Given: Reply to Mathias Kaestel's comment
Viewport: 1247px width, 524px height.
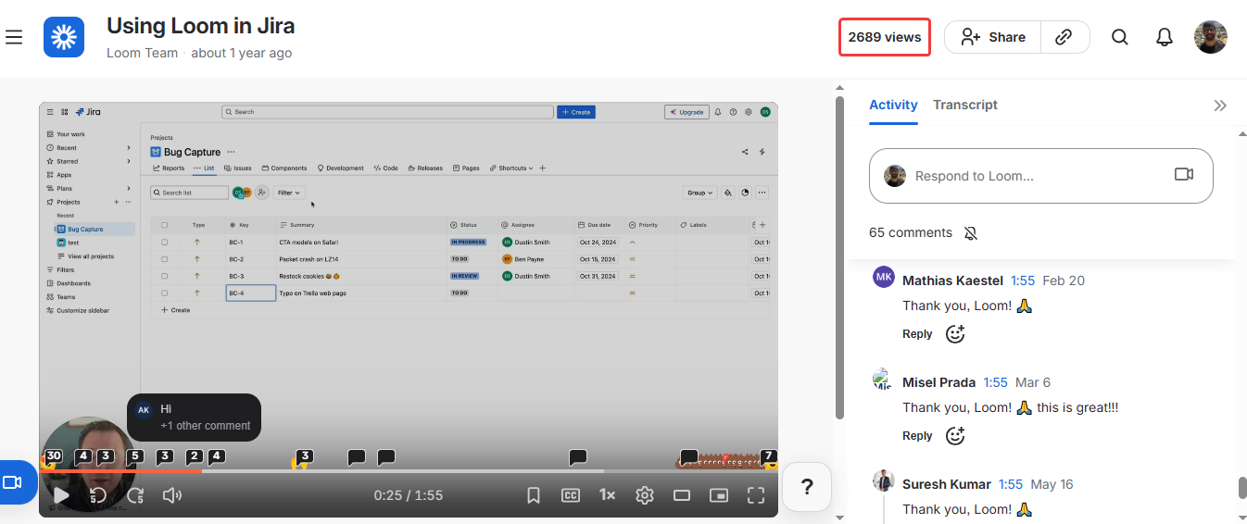Looking at the screenshot, I should pyautogui.click(x=917, y=334).
